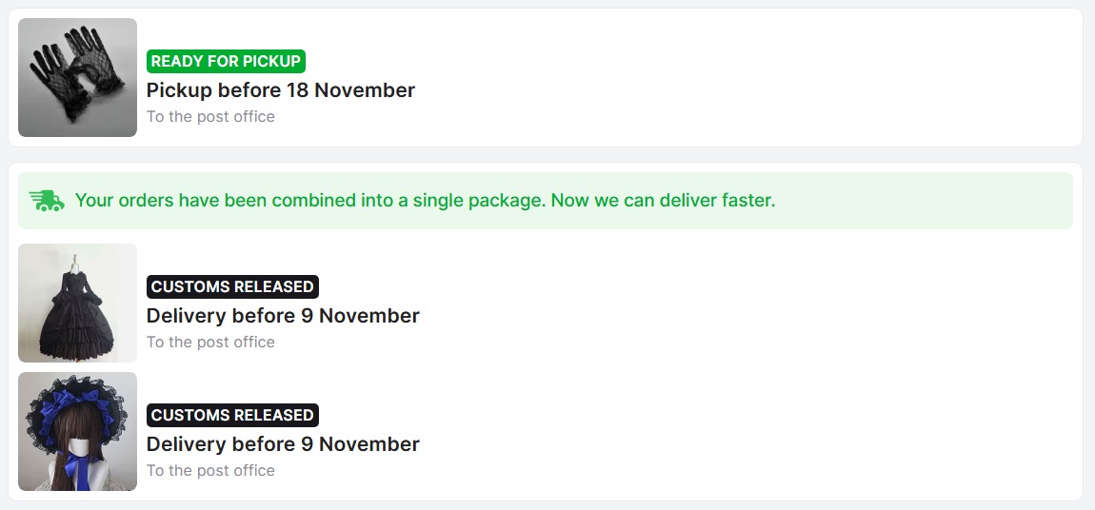The image size is (1095, 510).
Task: Open the black lace gloves thumbnail
Action: (77, 77)
